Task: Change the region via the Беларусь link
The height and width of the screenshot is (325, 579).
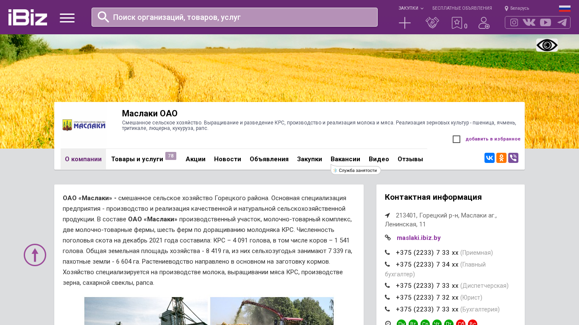Action: coord(520,8)
